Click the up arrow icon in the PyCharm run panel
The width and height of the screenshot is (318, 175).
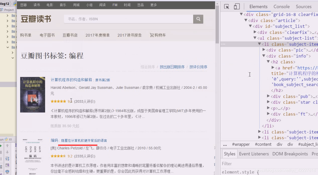click(7, 146)
